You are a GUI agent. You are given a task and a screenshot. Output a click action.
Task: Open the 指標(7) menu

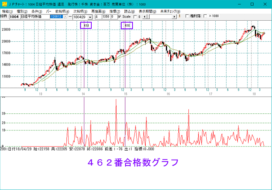coord(115,11)
